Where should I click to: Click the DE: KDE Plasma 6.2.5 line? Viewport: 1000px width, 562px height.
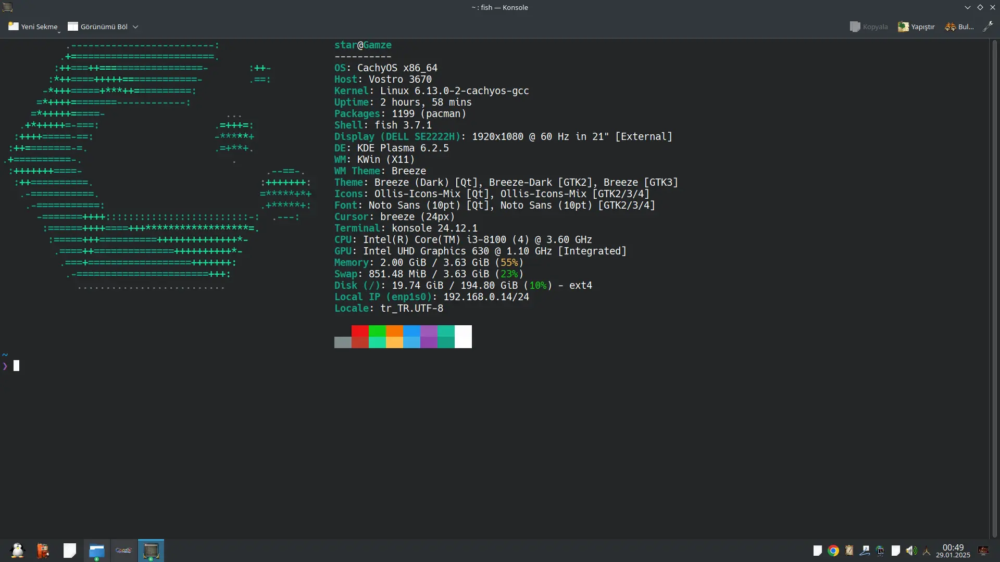click(392, 148)
